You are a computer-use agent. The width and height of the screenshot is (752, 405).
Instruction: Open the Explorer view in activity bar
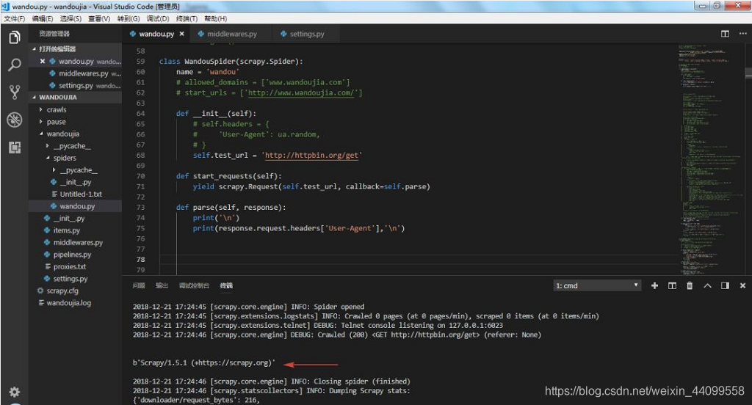[15, 37]
